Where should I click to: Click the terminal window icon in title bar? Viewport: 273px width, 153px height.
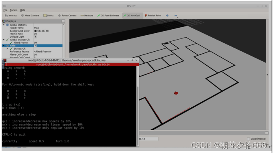point(4,60)
